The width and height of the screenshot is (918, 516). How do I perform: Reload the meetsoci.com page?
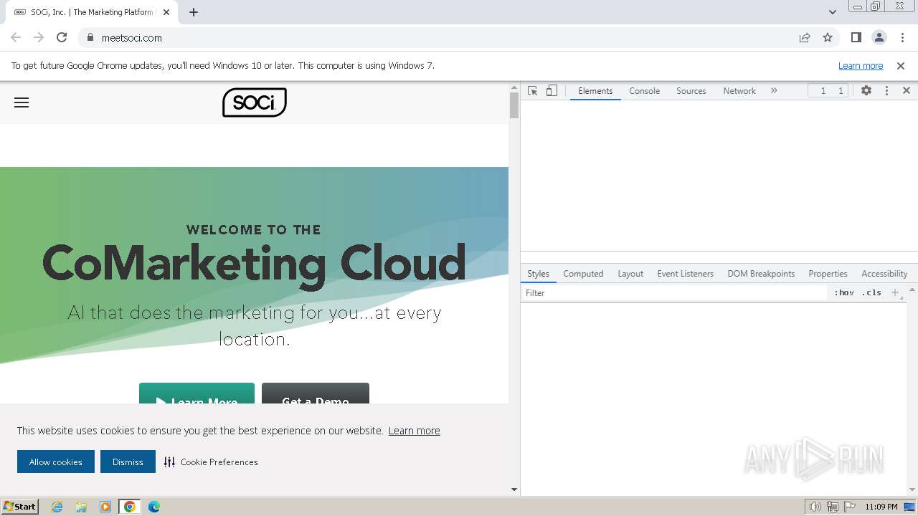point(62,37)
